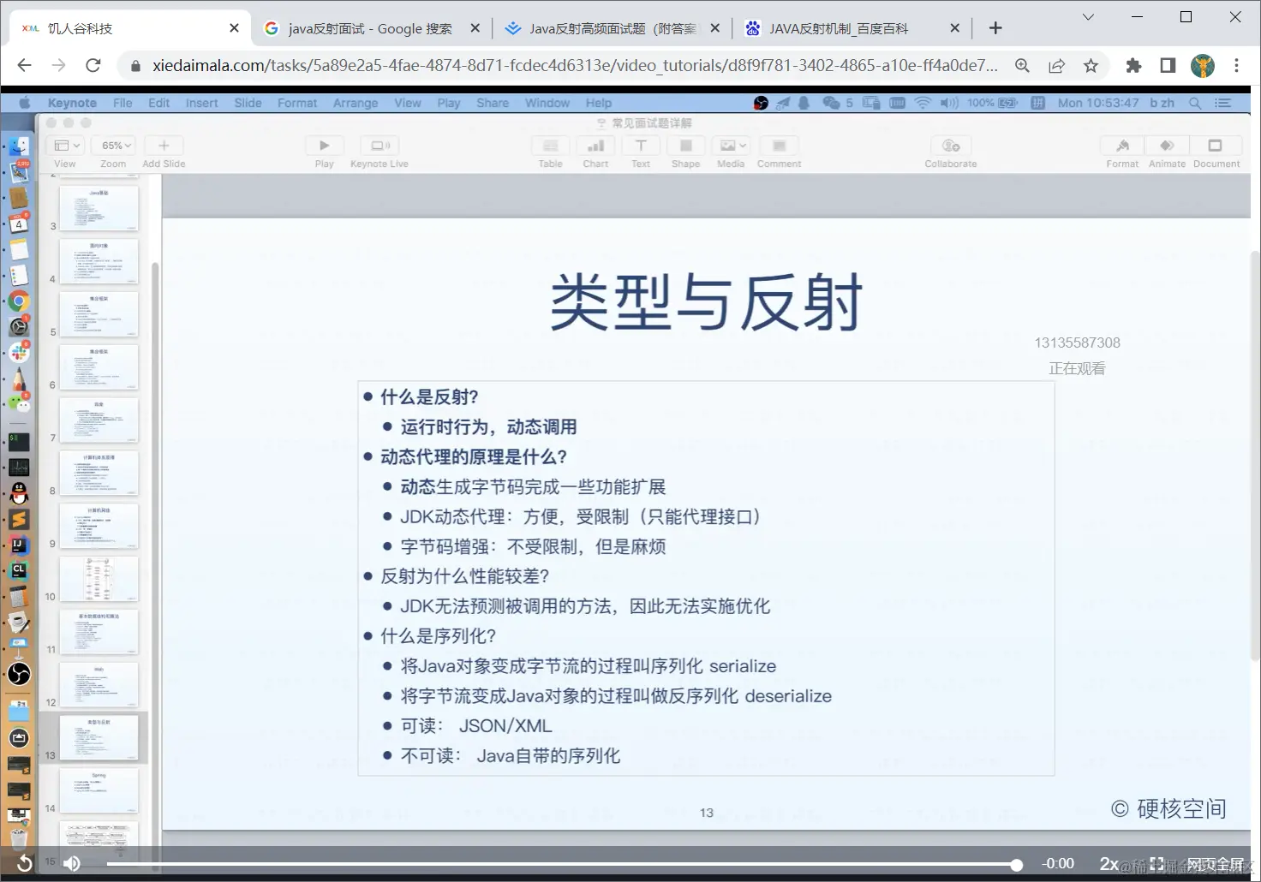Insert a Table from the toolbar
The image size is (1261, 882).
(551, 146)
